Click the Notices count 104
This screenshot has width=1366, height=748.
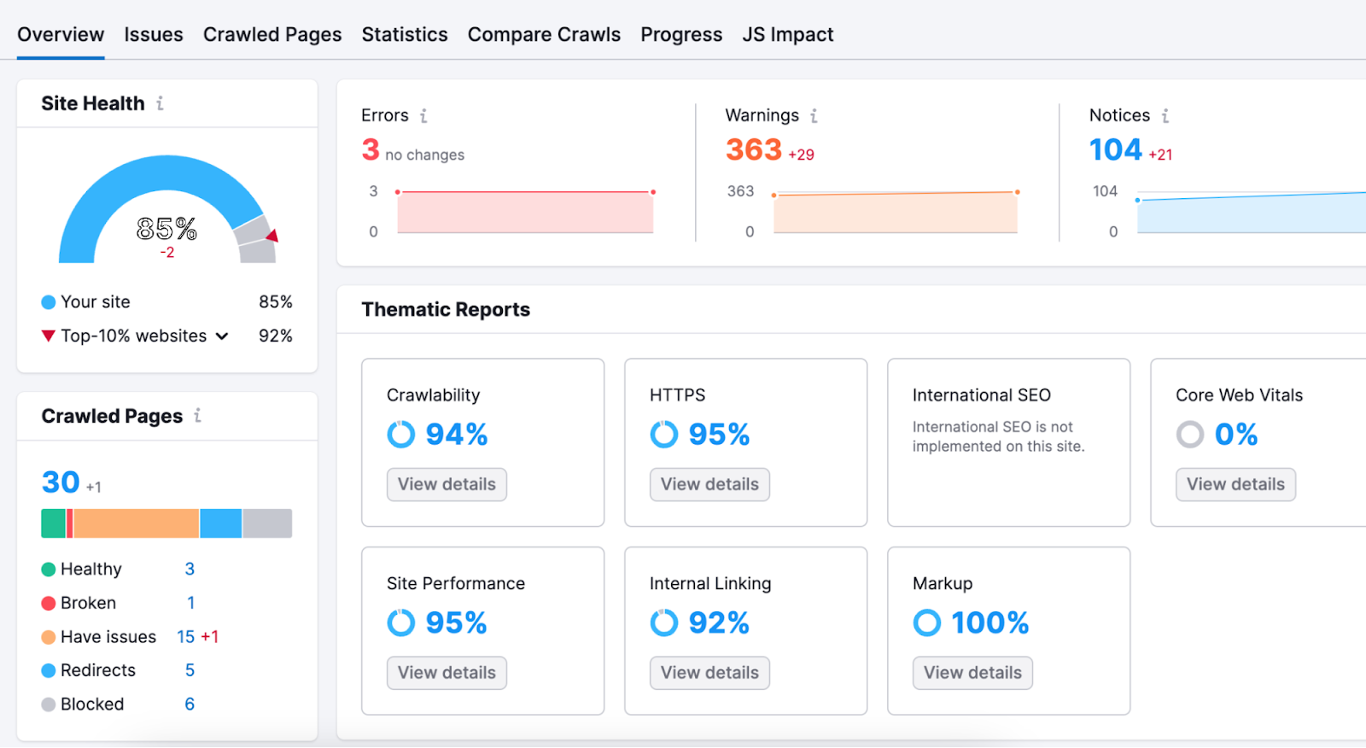tap(1116, 150)
